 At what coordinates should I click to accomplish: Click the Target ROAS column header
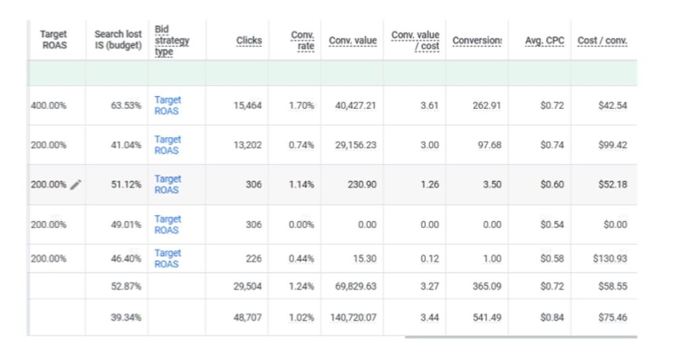(x=54, y=40)
